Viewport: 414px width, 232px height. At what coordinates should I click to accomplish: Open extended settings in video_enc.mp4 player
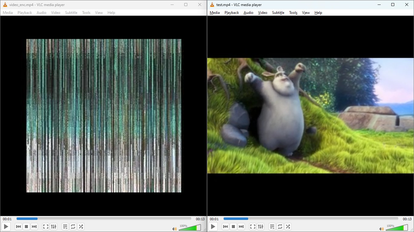tap(54, 227)
